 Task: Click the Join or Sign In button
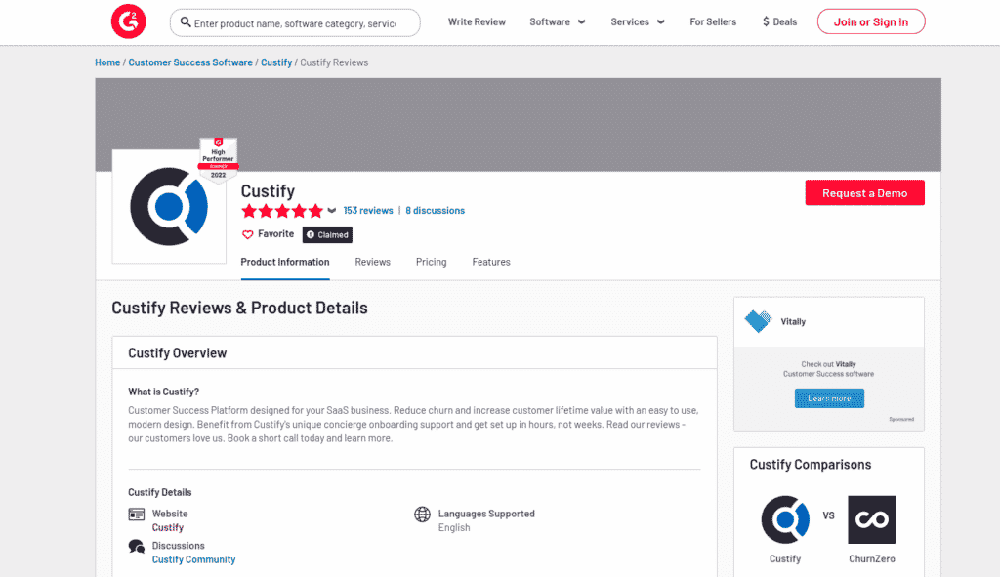[871, 21]
